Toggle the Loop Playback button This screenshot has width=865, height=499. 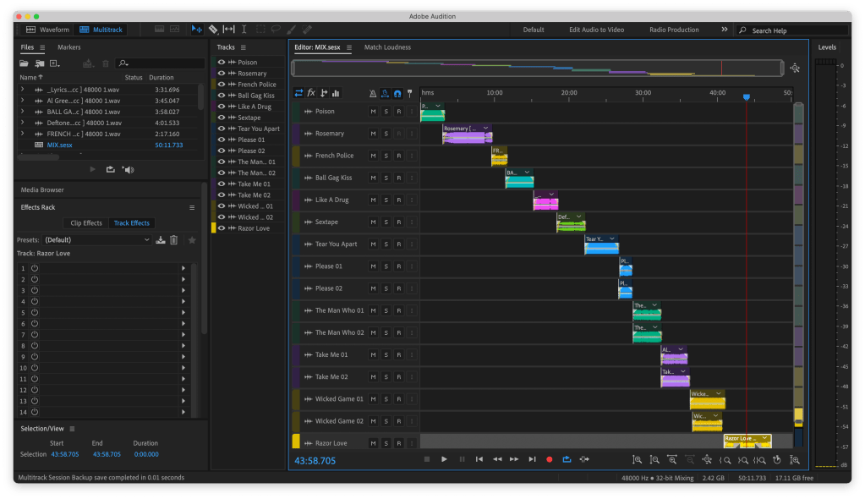coord(566,459)
